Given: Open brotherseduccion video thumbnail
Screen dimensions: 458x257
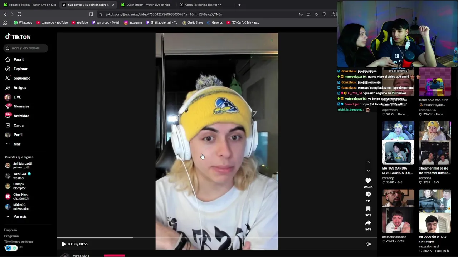Looking at the screenshot, I should (x=398, y=211).
